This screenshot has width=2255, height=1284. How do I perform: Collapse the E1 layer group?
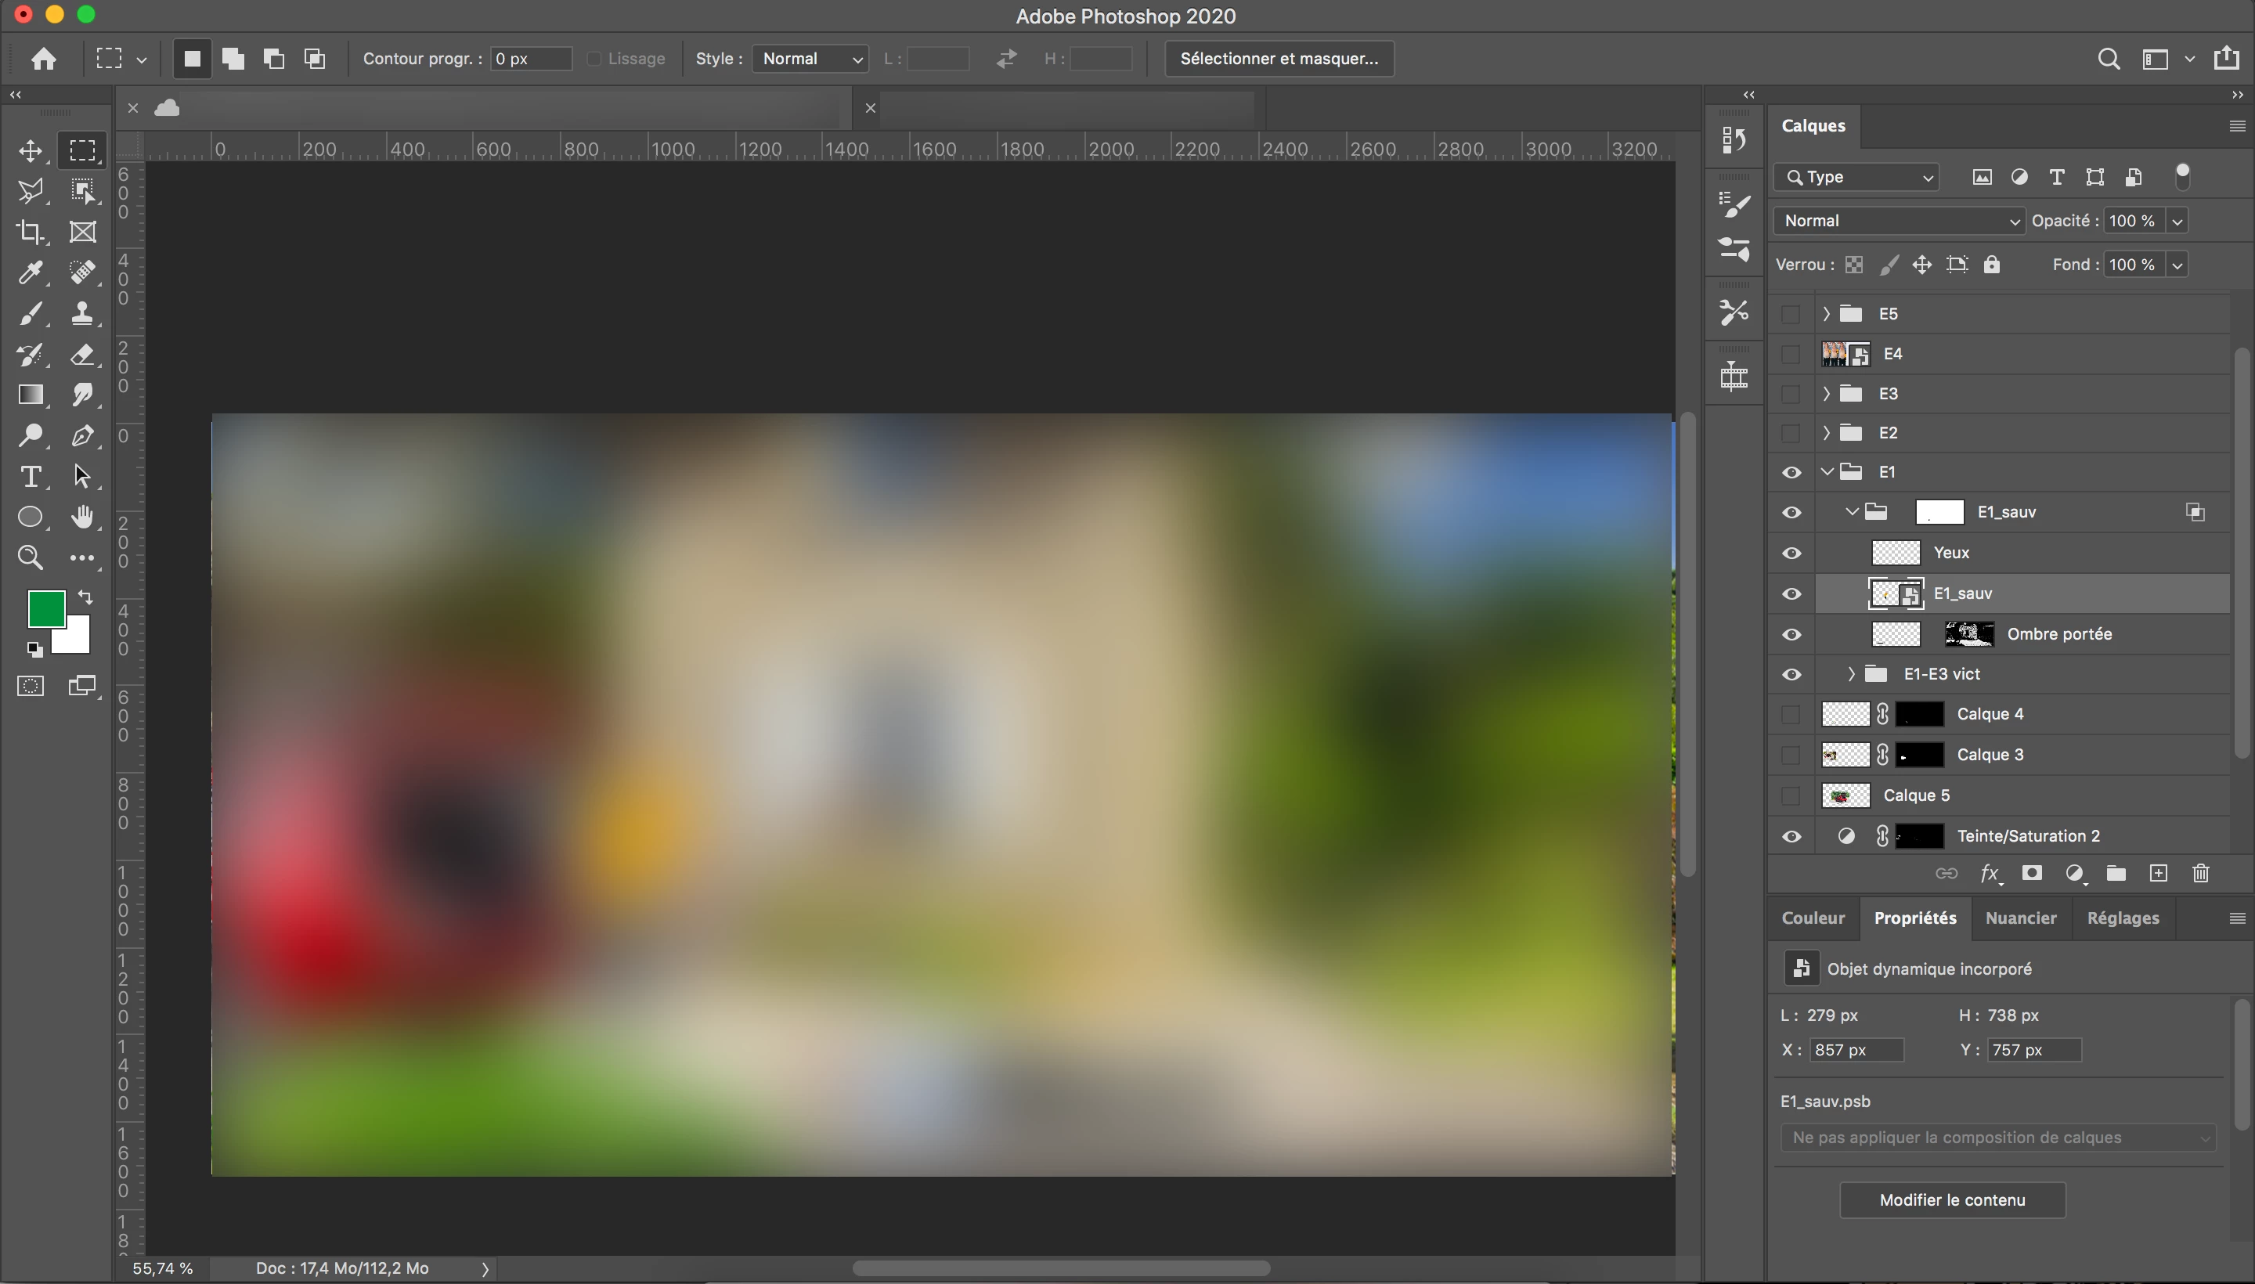pos(1827,472)
